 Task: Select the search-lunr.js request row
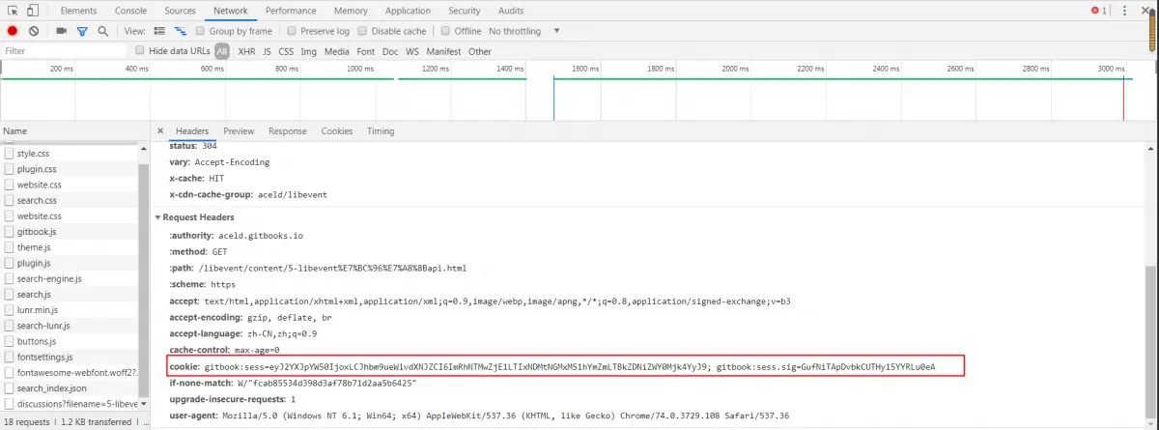70,326
